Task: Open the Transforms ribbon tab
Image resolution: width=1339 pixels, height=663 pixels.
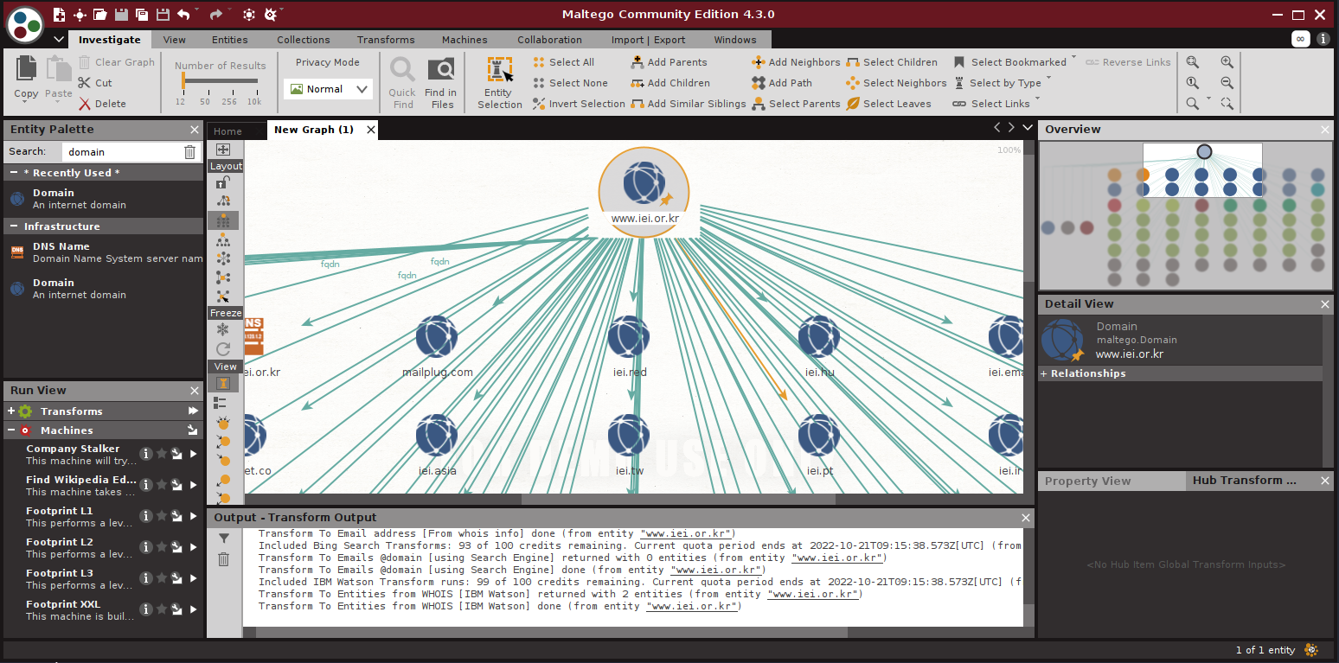Action: pos(386,40)
